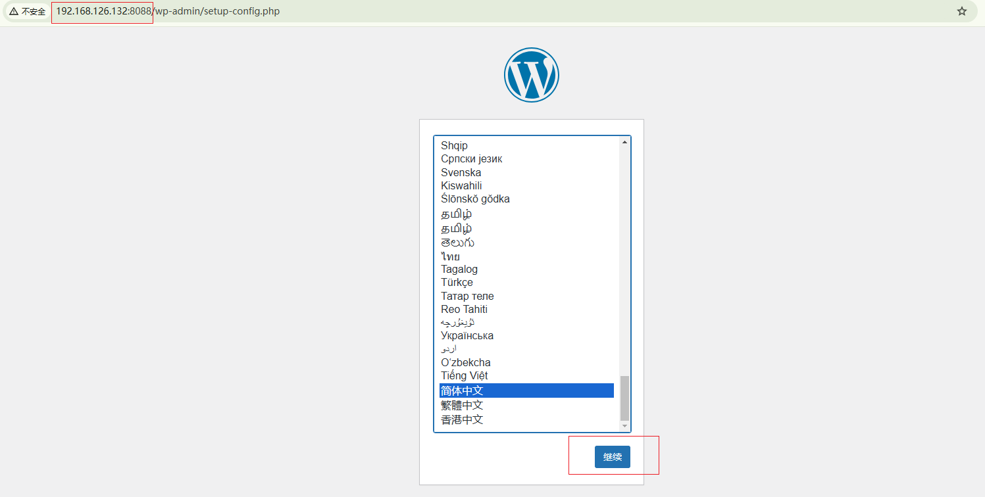
Task: Click language list scroll-down arrow
Action: [x=624, y=426]
